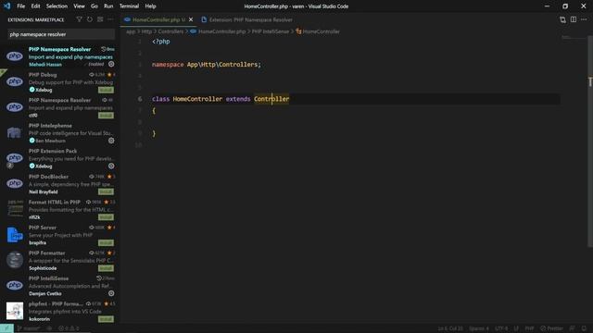Click PHP Formatter round icon

pos(15,260)
